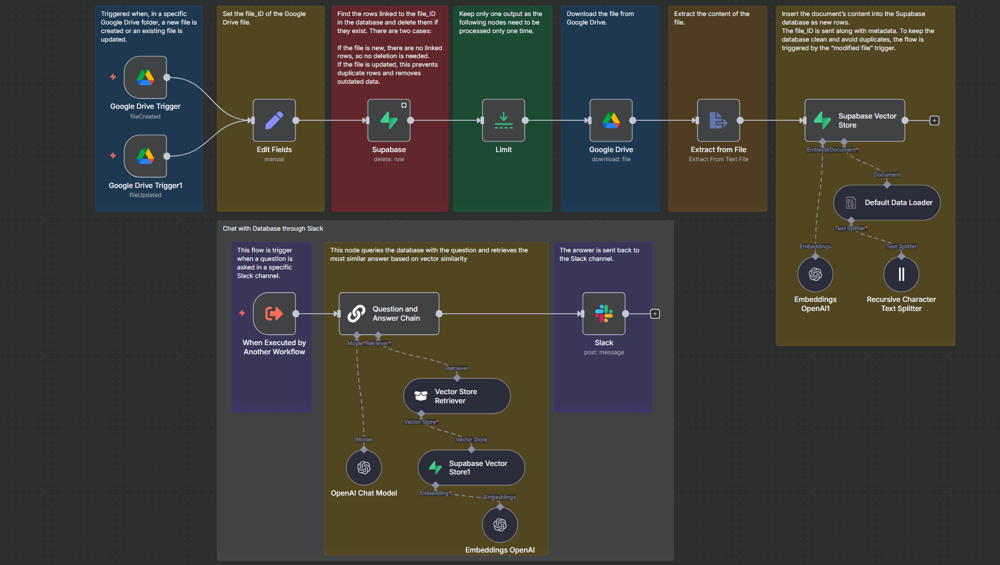Click the Text Splitter connector under Default Data Loader

tap(851, 220)
